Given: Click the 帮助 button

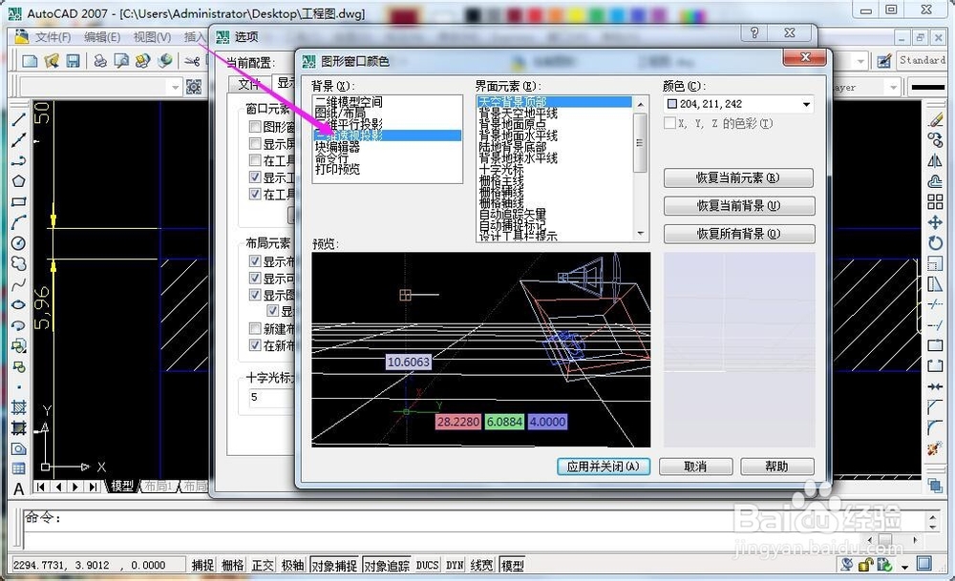Looking at the screenshot, I should coord(777,467).
